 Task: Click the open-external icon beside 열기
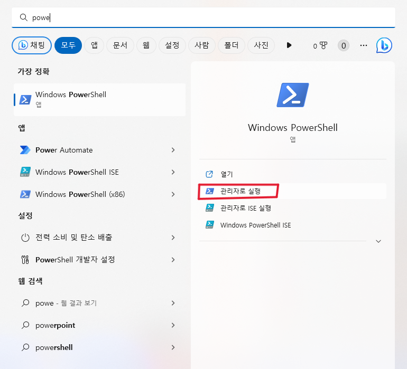click(x=209, y=174)
